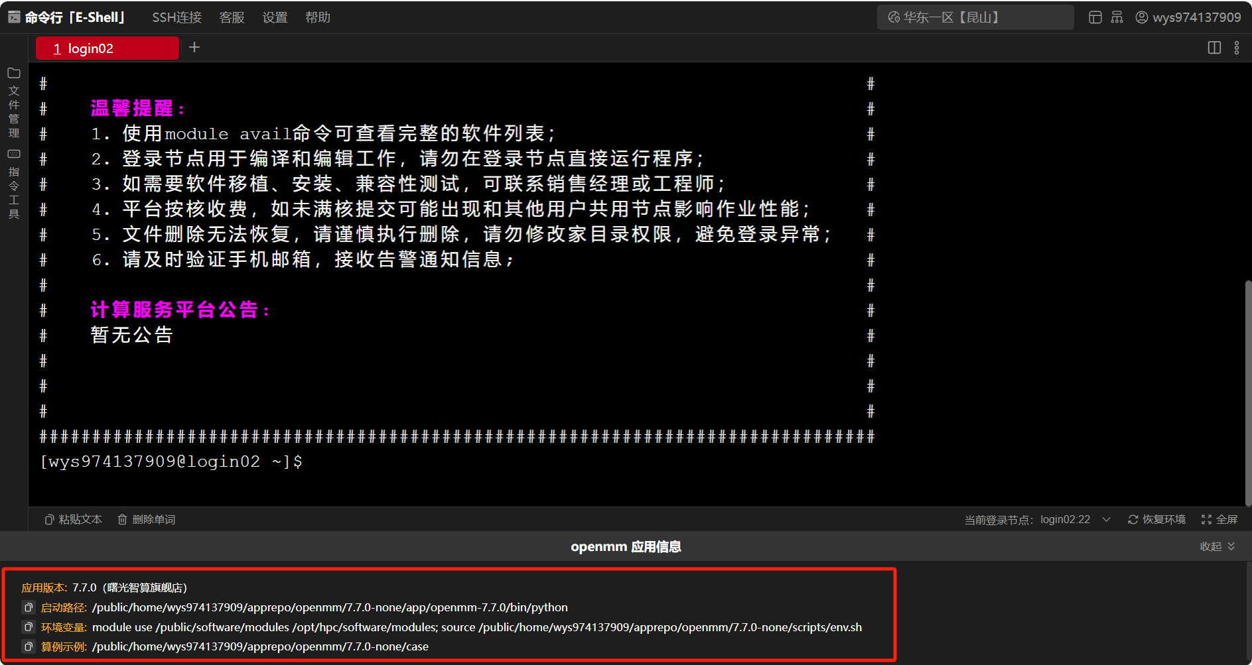The height and width of the screenshot is (665, 1252).
Task: Open the SSH连接 menu
Action: click(176, 17)
